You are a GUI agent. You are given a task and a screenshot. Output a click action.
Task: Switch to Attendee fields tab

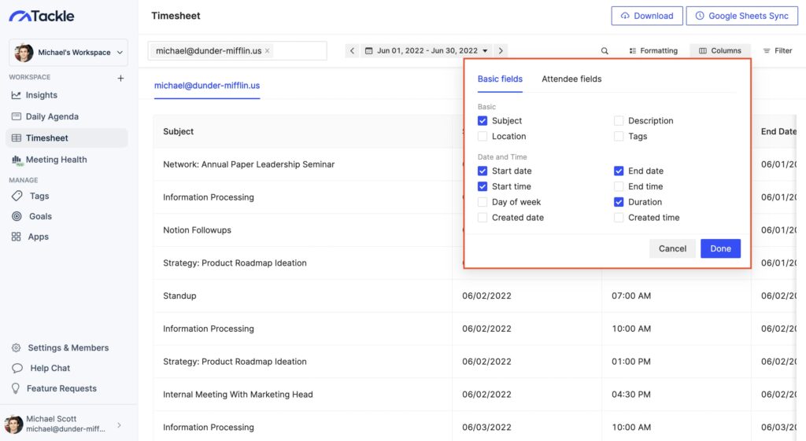coord(571,79)
